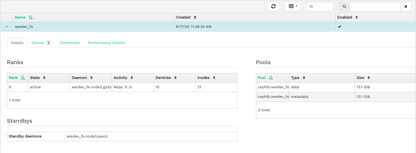416x153 pixels.
Task: Click the rows-per-page number field
Action: [x=319, y=7]
